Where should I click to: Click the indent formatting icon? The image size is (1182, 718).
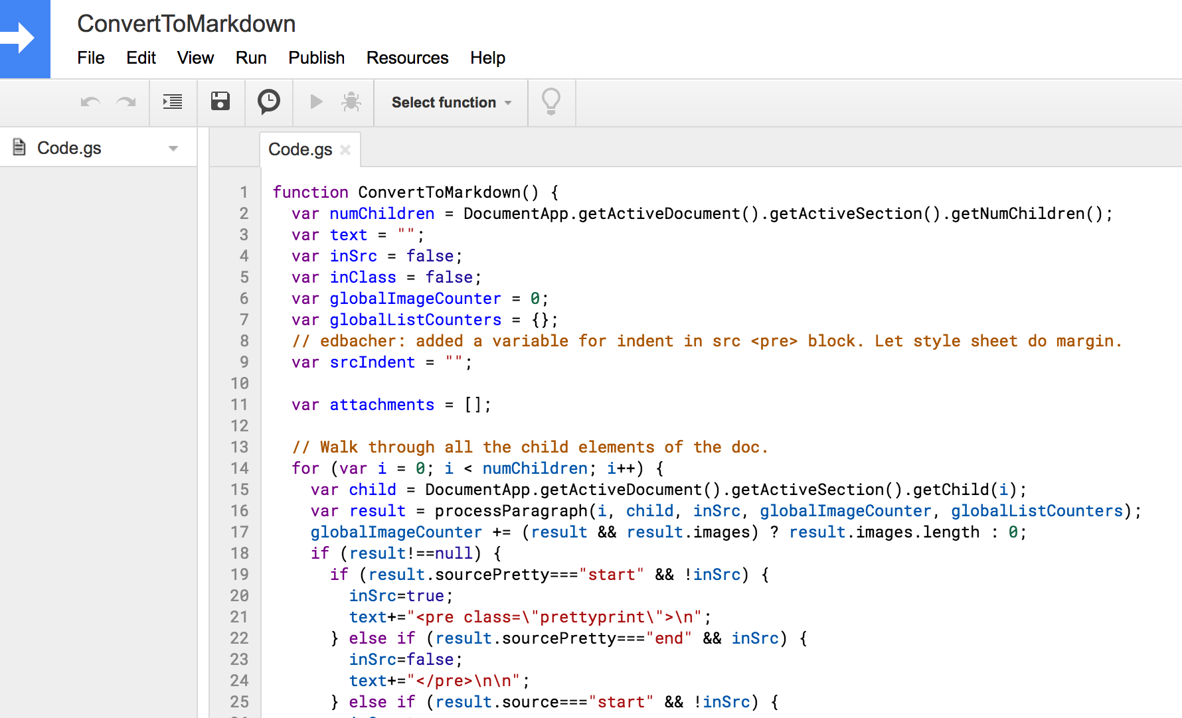(173, 102)
